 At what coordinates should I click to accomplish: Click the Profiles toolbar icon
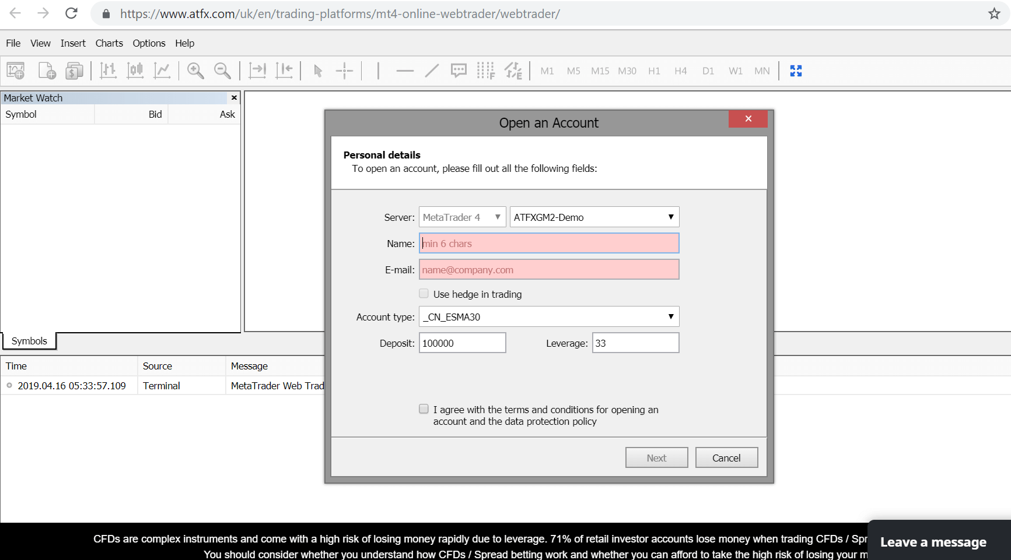47,71
